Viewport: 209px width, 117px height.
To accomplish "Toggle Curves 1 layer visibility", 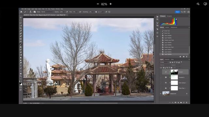I will (x=161, y=72).
